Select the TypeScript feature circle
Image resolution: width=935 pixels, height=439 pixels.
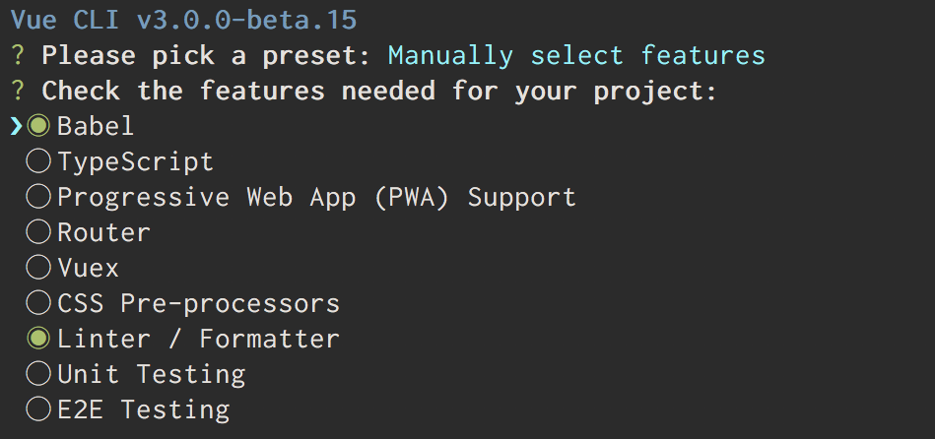pyautogui.click(x=38, y=161)
